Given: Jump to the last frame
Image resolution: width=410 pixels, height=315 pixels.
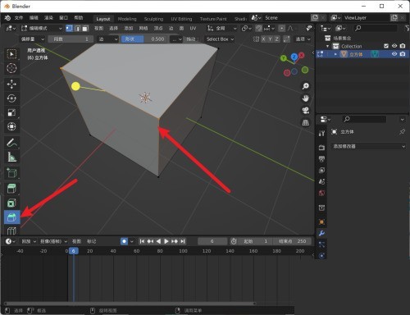Looking at the screenshot, I should tap(183, 241).
